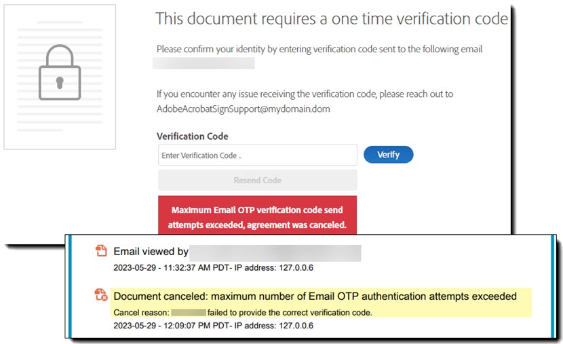The image size is (563, 344).
Task: Click the "Email viewed by" entry text
Action: (x=151, y=252)
